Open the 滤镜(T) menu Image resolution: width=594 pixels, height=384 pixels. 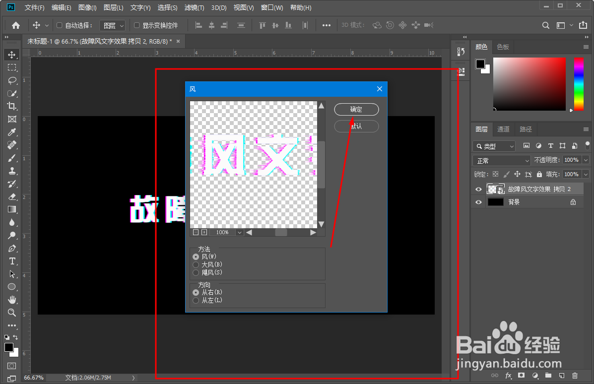(x=194, y=7)
